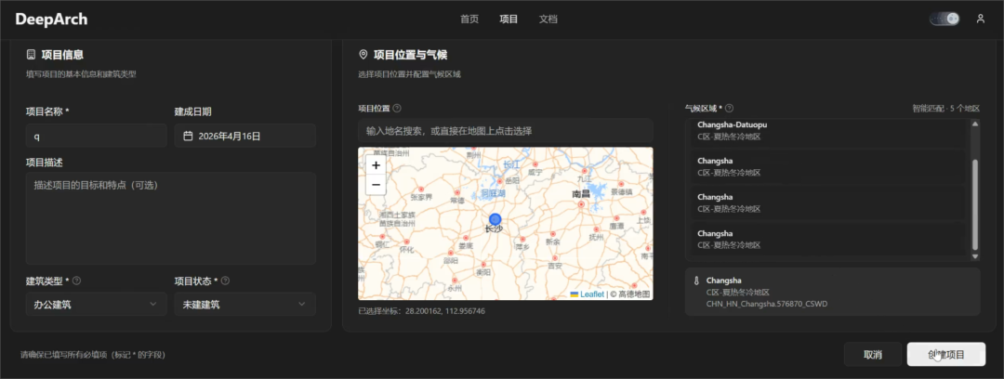This screenshot has height=379, width=1004.
Task: Click the climate list scrollbar thumb
Action: (x=975, y=204)
